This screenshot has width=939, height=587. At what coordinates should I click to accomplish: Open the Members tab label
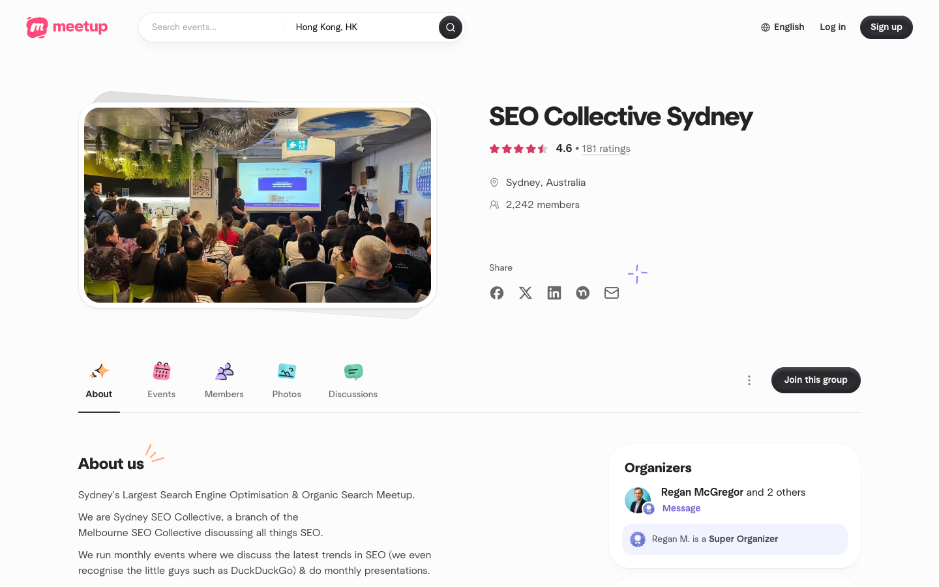pyautogui.click(x=224, y=394)
